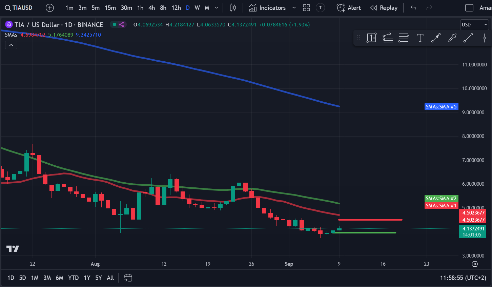
Task: Select the outlined Arrow drawing tool
Action: click(x=452, y=38)
